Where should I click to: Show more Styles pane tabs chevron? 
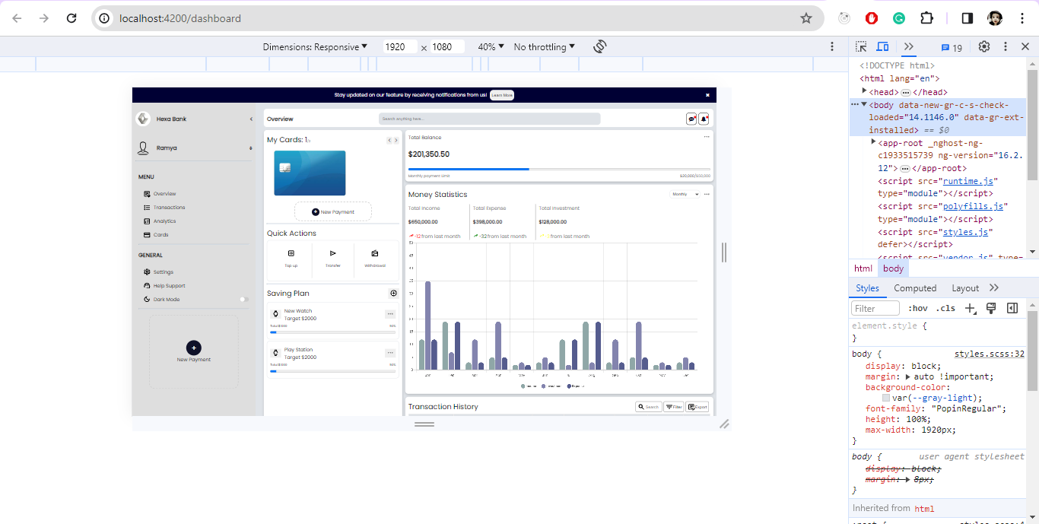994,287
